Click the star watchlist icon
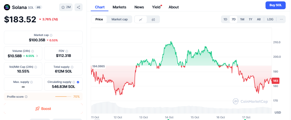The height and width of the screenshot is (120, 291). coord(63,7)
